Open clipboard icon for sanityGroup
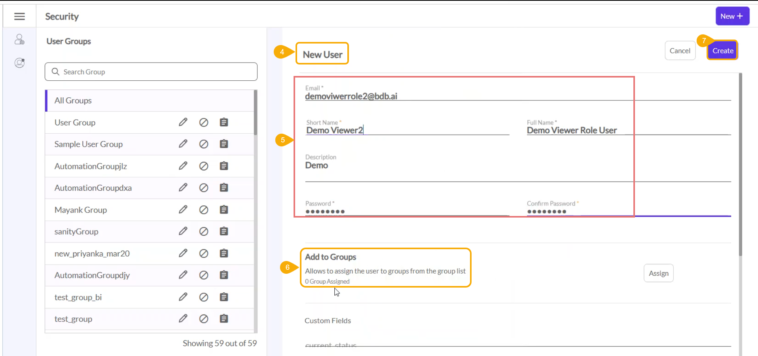Image resolution: width=758 pixels, height=356 pixels. 224,231
